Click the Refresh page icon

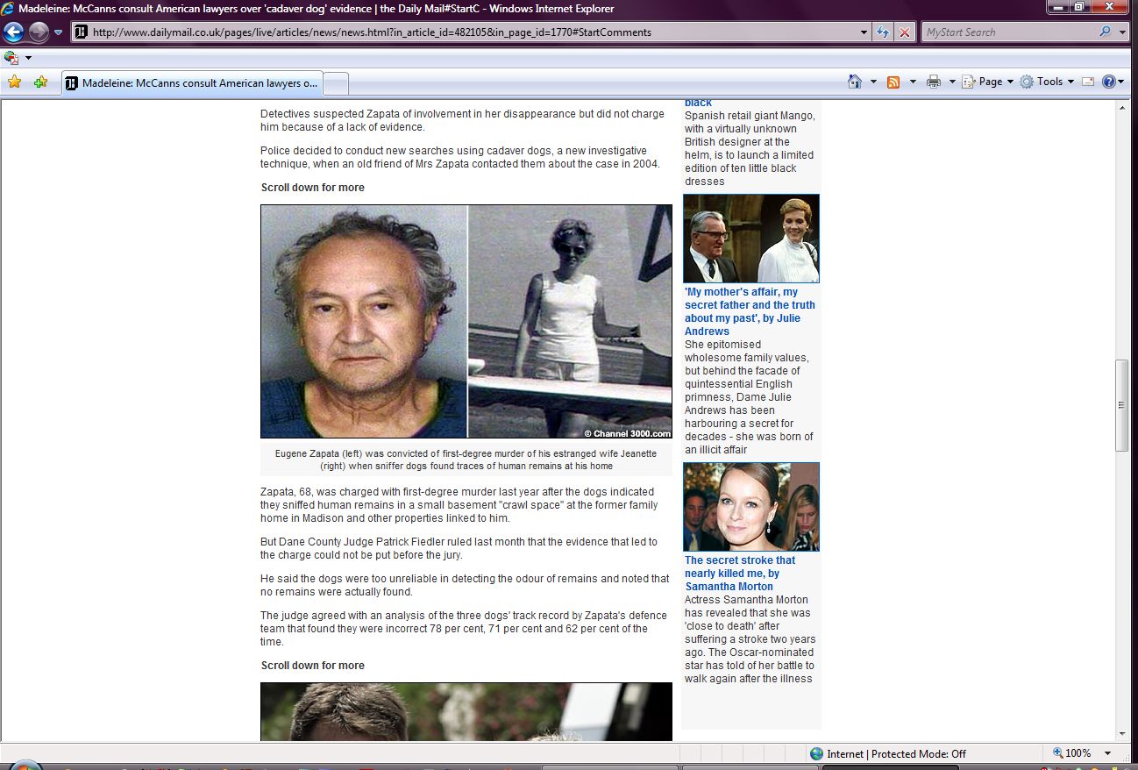(x=884, y=32)
